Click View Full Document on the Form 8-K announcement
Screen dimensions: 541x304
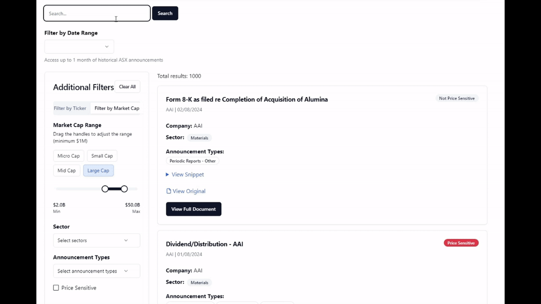193,209
